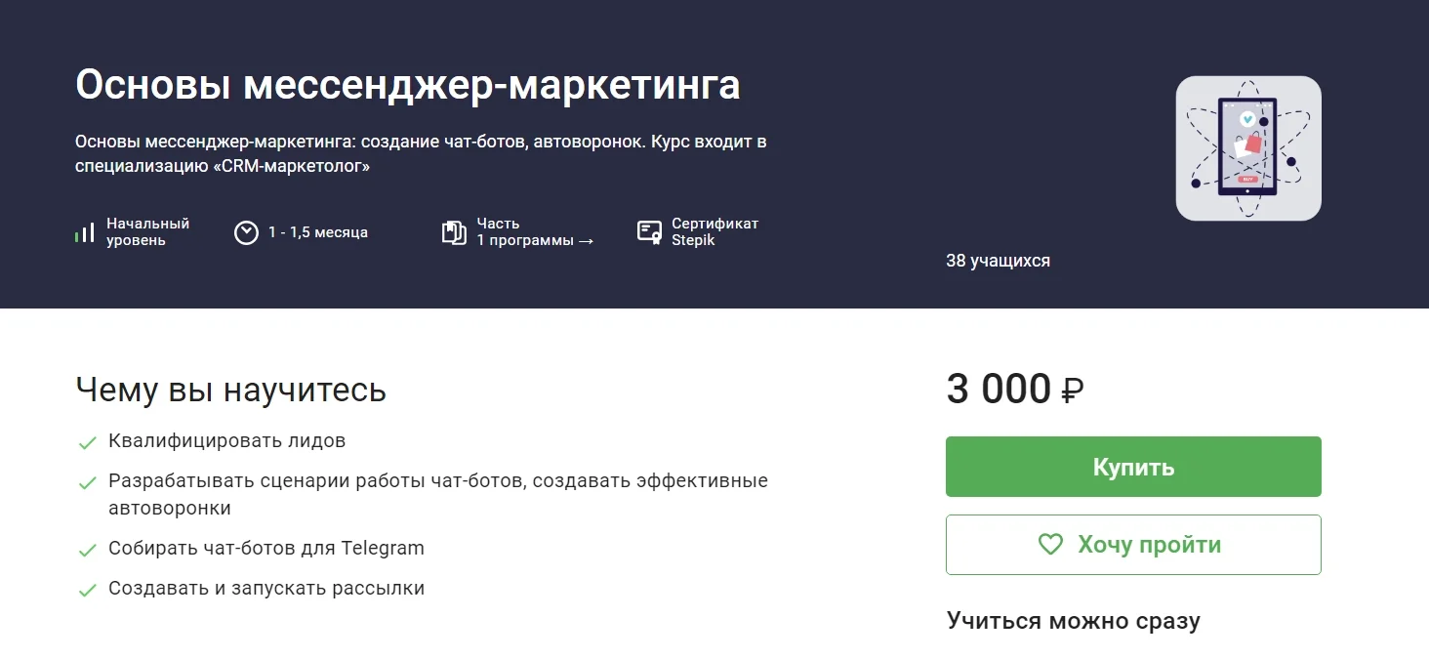Image resolution: width=1429 pixels, height=659 pixels.
Task: Click the beginner level bars icon
Action: pos(85,232)
